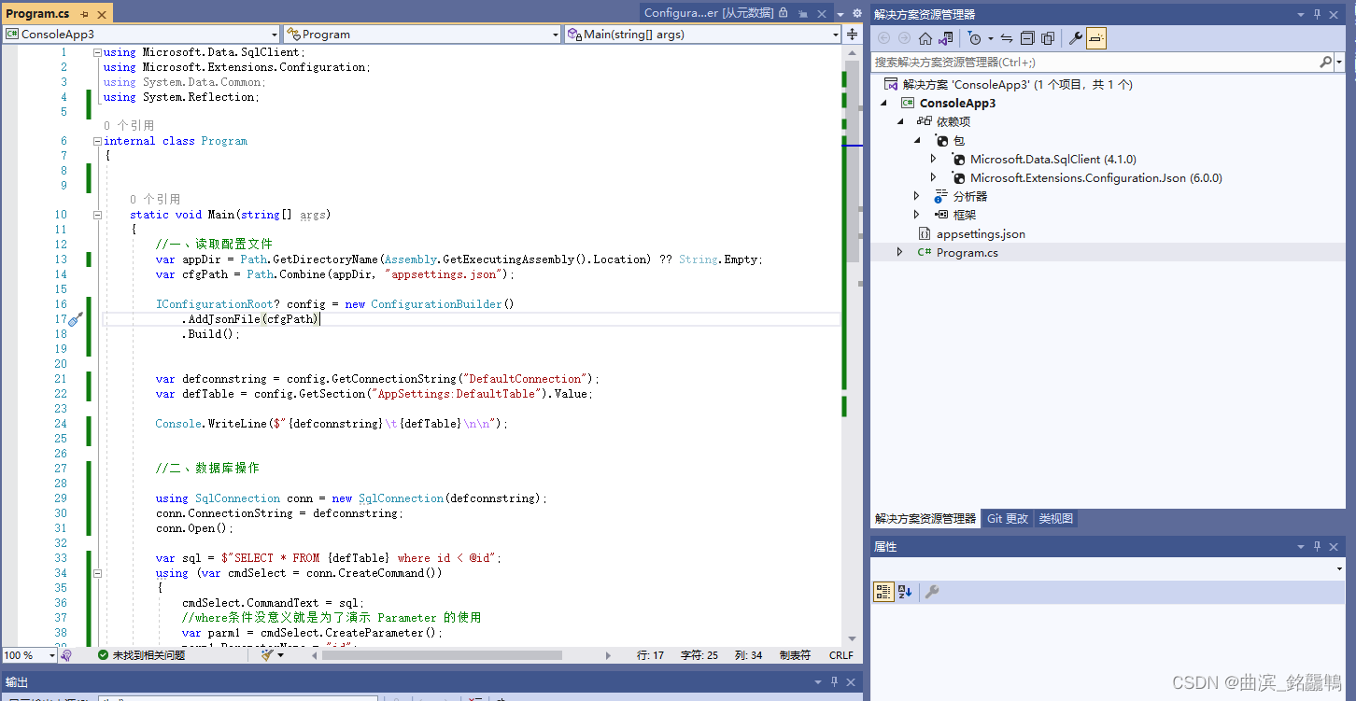Switch to the 解决方案资源管理器 bottom tab
Image resolution: width=1356 pixels, height=701 pixels.
(x=925, y=519)
